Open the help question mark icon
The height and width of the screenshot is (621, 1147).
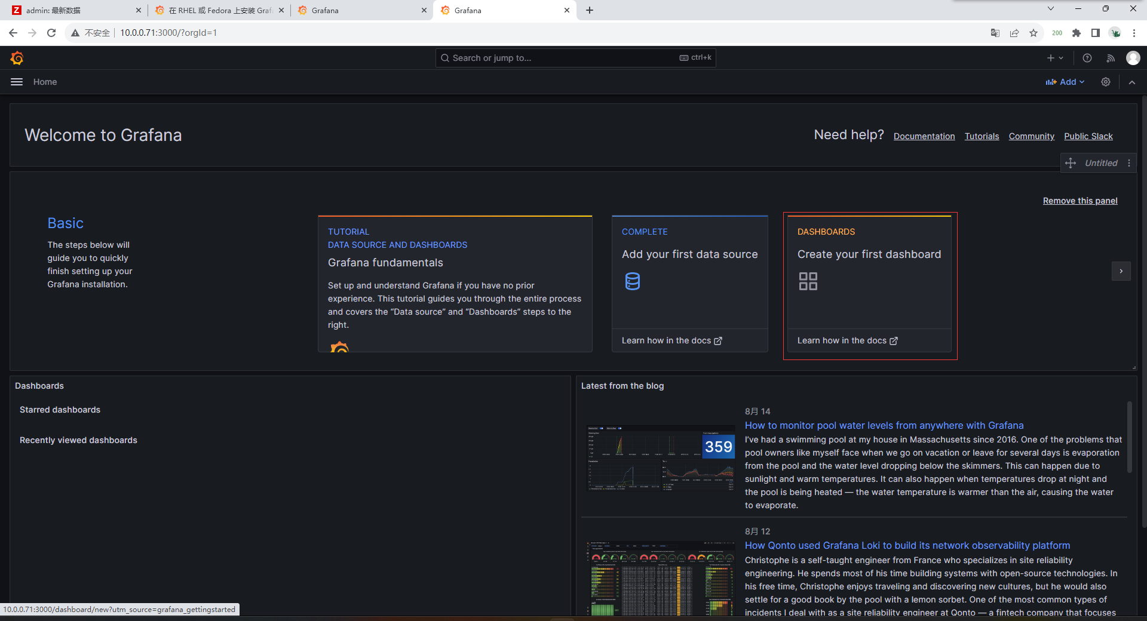(x=1087, y=58)
